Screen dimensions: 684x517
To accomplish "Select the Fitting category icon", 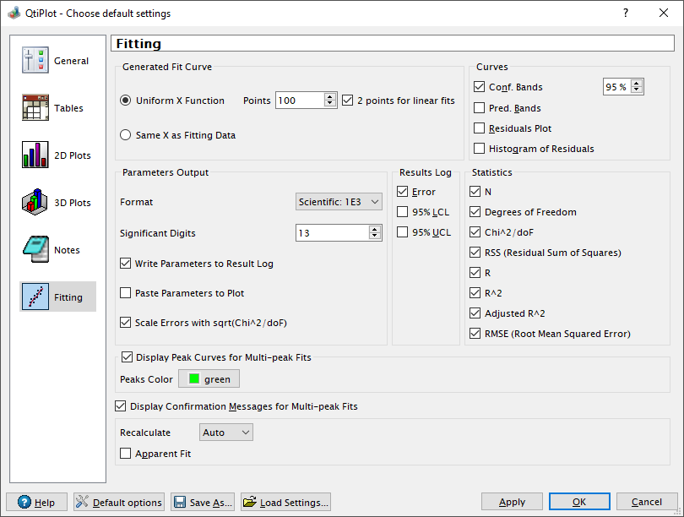I will (35, 297).
